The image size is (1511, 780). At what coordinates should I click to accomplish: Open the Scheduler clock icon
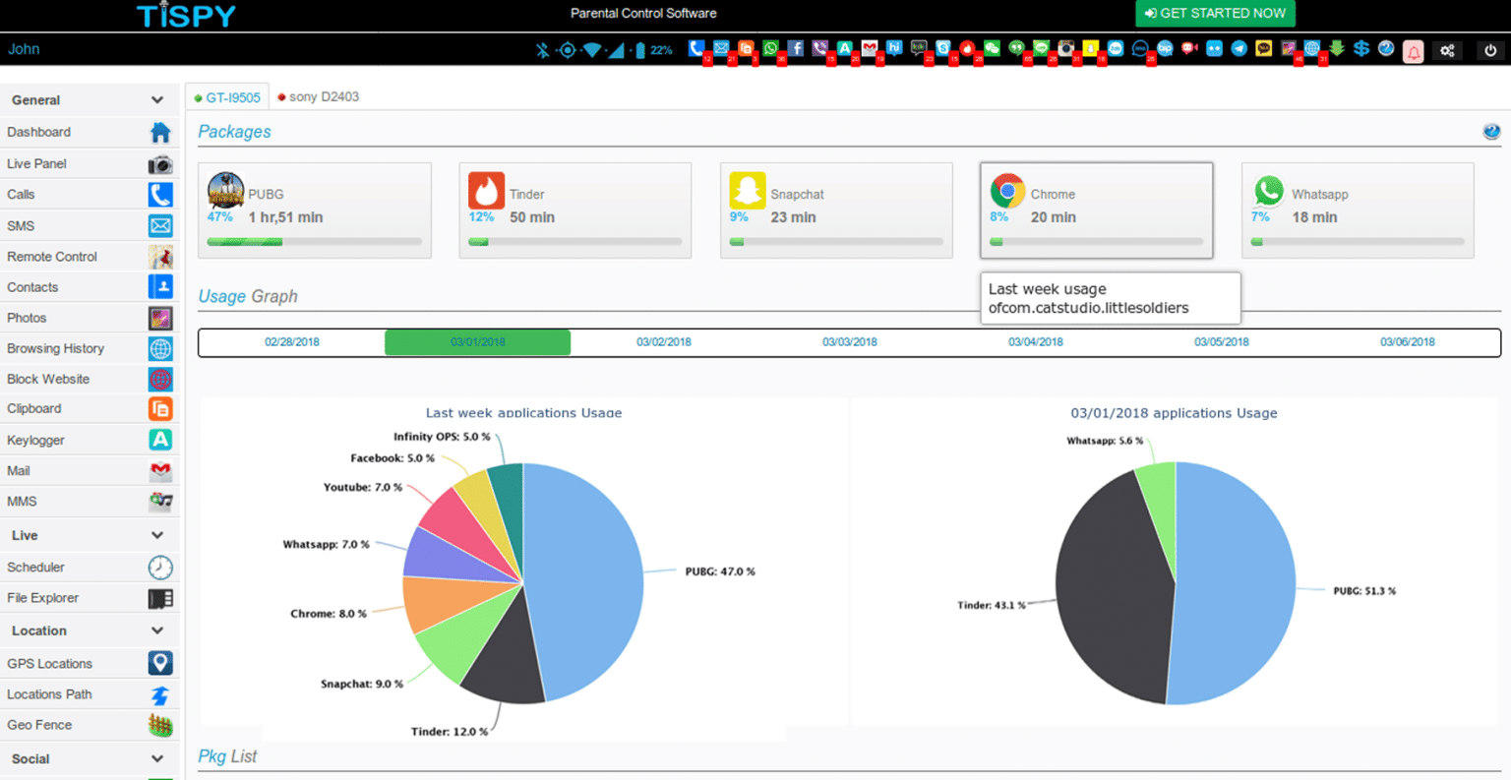[160, 568]
